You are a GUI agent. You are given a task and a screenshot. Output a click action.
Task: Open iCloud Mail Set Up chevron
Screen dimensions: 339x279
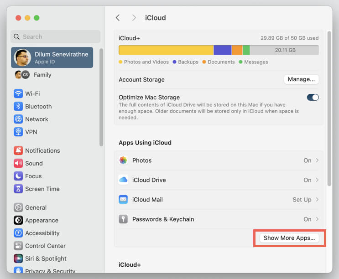(317, 200)
